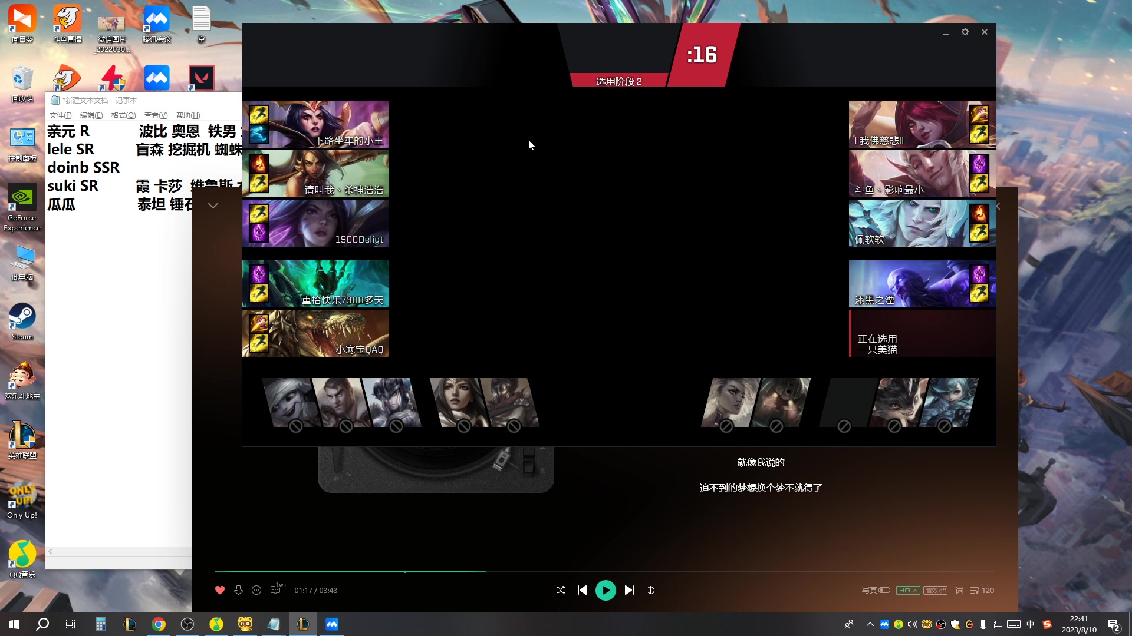1132x636 pixels.
Task: Click OBS icon in taskbar
Action: tap(187, 624)
